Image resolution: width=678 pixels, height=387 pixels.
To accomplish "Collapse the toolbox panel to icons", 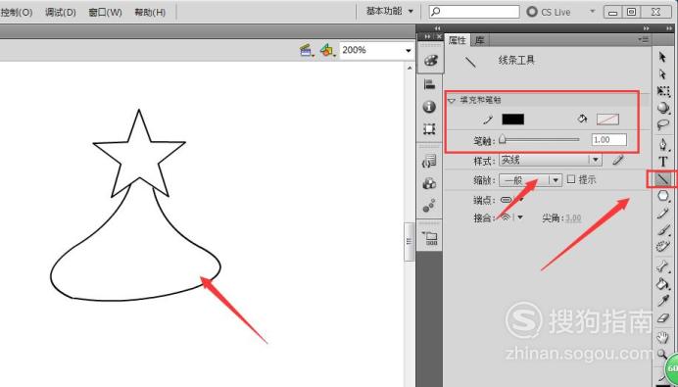I will tap(669, 28).
